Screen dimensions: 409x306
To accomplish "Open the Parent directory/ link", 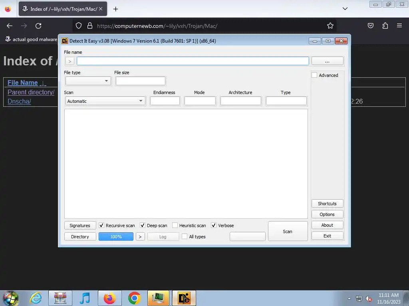I will pyautogui.click(x=31, y=92).
